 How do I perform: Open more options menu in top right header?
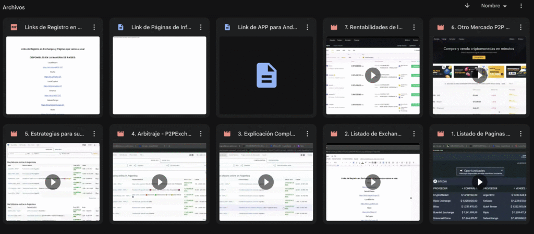(x=520, y=6)
